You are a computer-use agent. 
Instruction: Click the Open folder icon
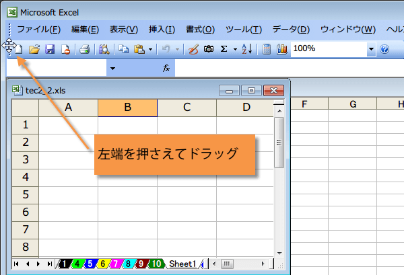click(34, 49)
